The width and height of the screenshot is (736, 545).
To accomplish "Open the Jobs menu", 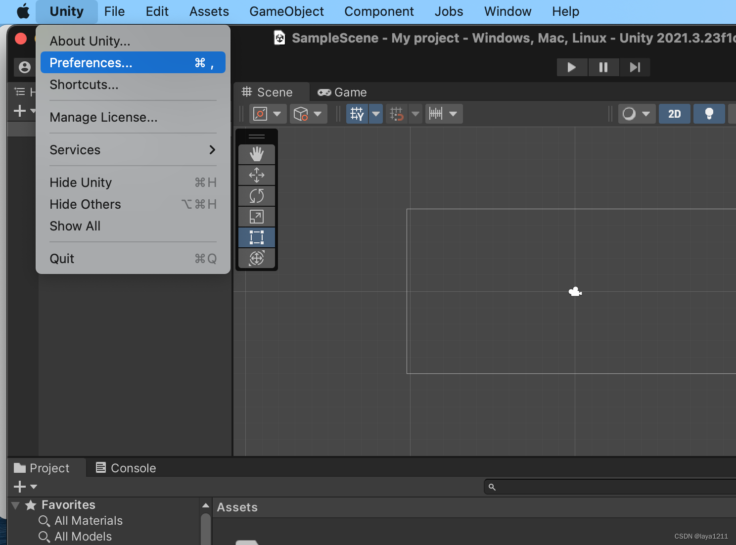I will coord(449,11).
